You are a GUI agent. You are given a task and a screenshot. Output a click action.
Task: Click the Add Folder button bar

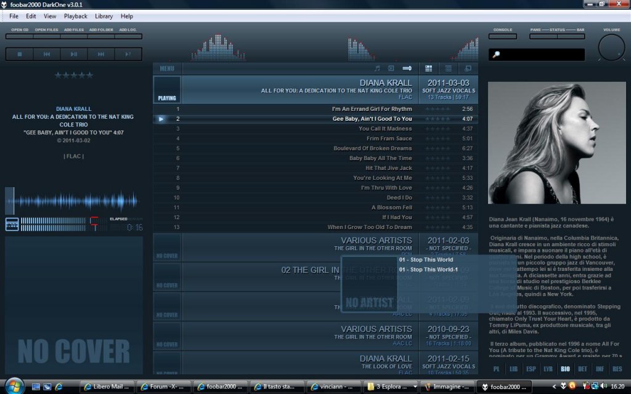click(x=101, y=36)
